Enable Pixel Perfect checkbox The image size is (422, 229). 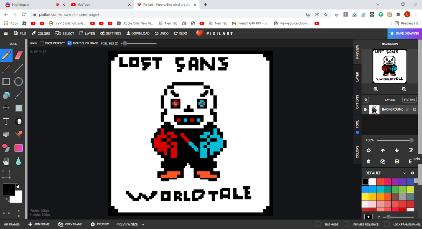(42, 43)
